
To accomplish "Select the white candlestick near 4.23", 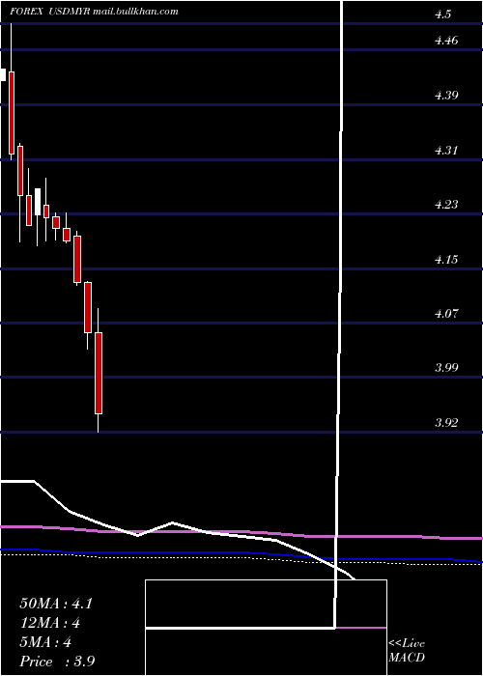I will (38, 202).
